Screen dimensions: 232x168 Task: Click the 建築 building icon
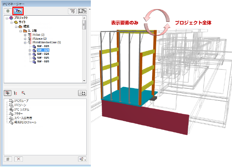click(x=20, y=27)
